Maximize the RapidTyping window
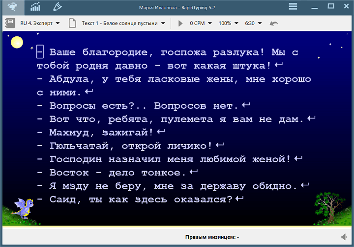 [x=331, y=6]
